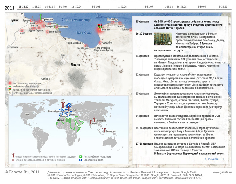Click the ambassador icon above ЕС
Image resolution: width=236 pixels, height=184 pixels.
click(x=63, y=104)
